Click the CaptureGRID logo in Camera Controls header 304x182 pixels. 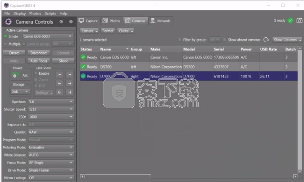point(8,22)
